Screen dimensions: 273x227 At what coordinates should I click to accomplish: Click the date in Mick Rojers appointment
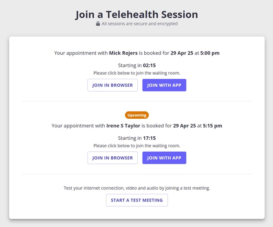(182, 53)
